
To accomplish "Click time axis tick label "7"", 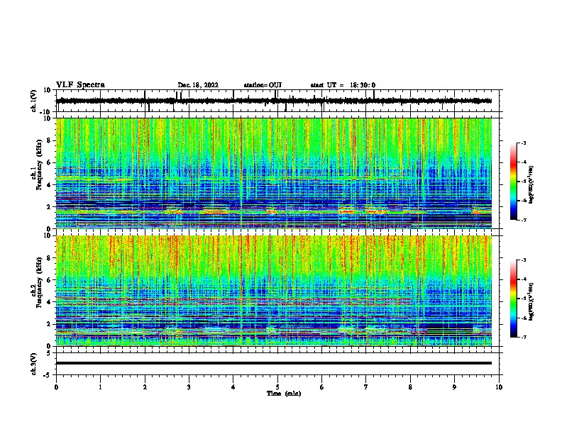I will coord(366,387).
